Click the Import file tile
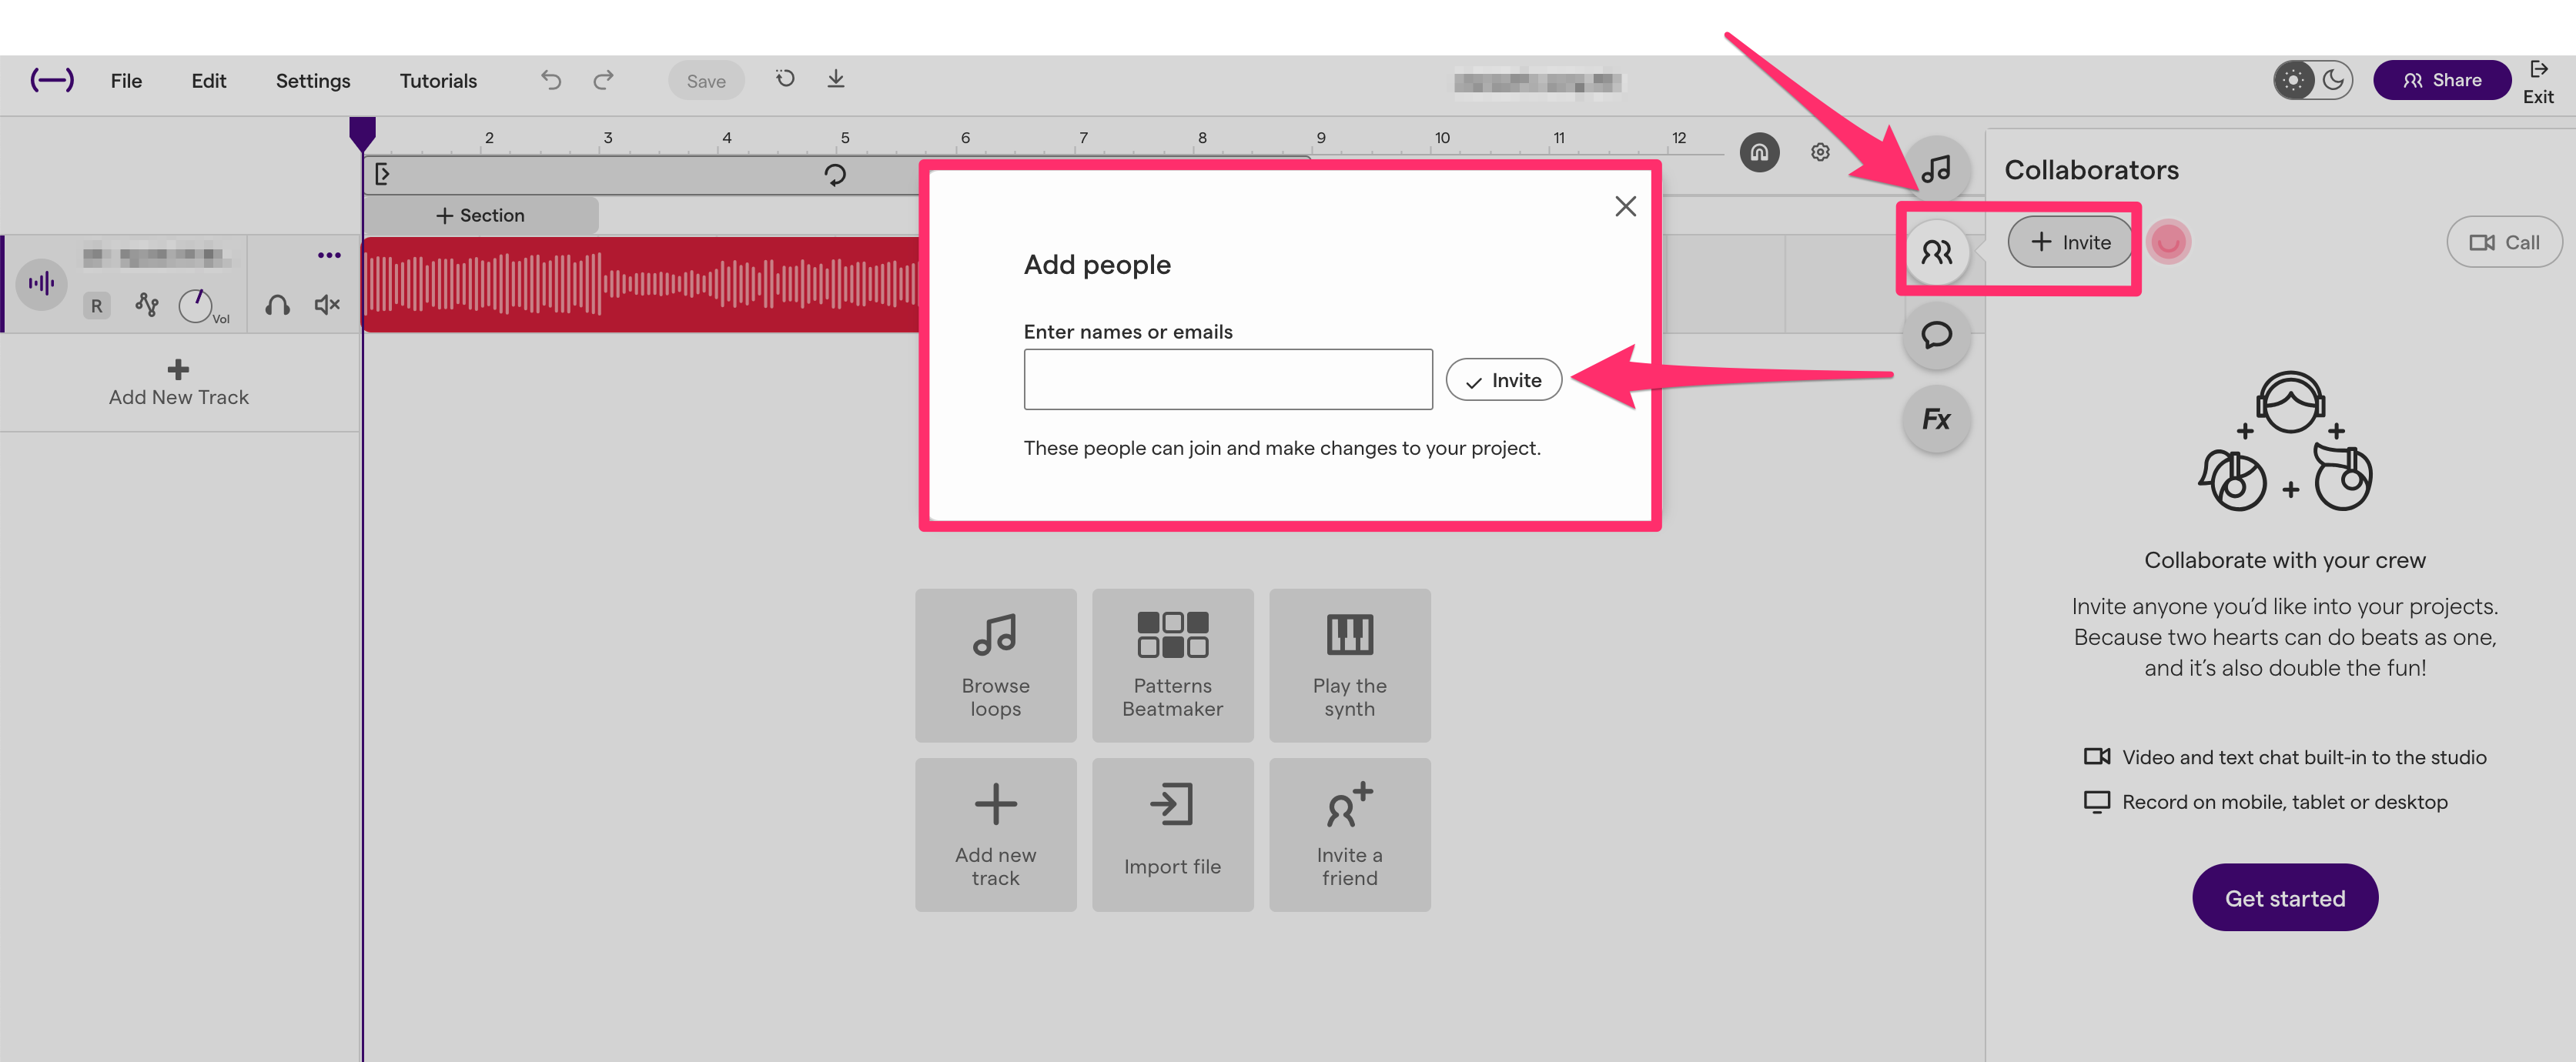 1173,835
